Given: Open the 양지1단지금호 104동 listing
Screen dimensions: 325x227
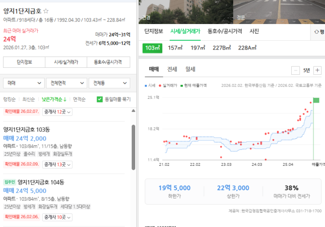Looking at the screenshot, I should [x=41, y=182].
